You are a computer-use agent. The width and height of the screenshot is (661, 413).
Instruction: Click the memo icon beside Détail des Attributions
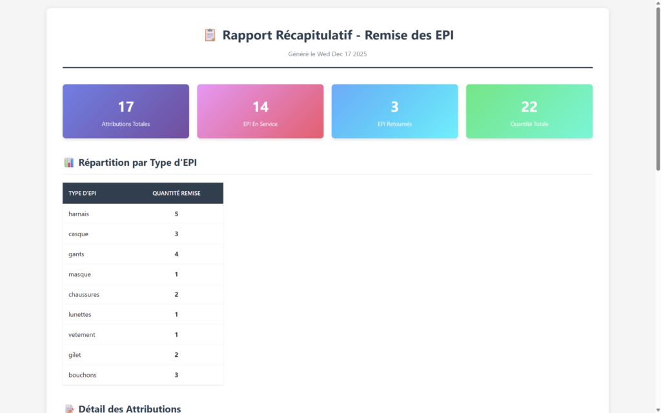pos(69,408)
